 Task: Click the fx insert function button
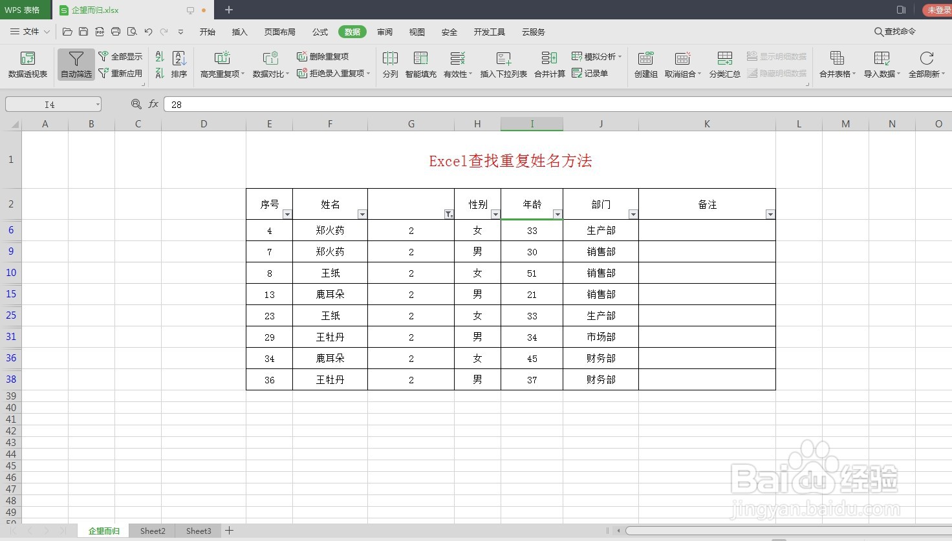[x=153, y=104]
